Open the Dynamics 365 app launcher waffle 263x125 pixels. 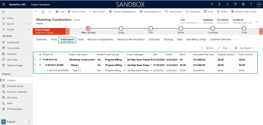click(4, 4)
